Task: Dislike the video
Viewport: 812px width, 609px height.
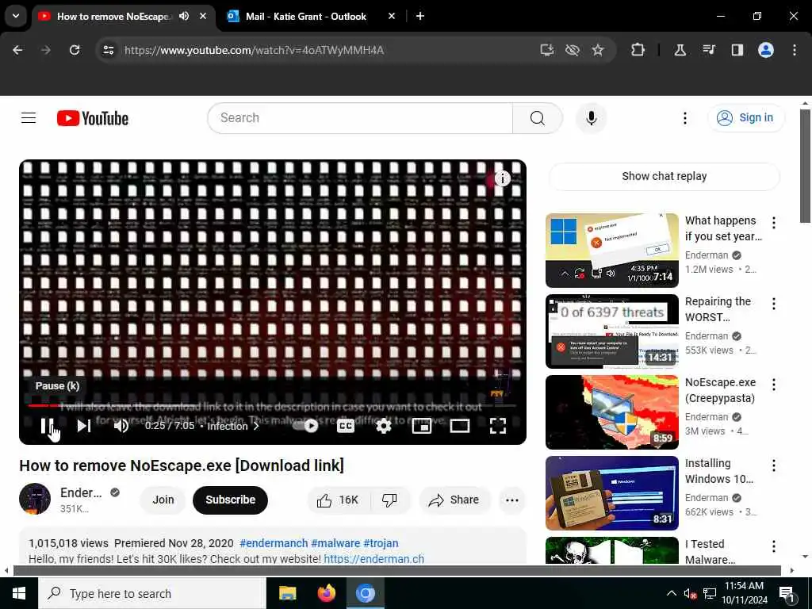Action: [x=390, y=500]
